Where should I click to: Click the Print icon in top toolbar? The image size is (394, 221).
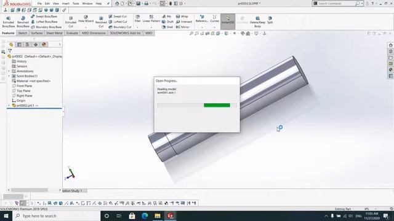147,4
